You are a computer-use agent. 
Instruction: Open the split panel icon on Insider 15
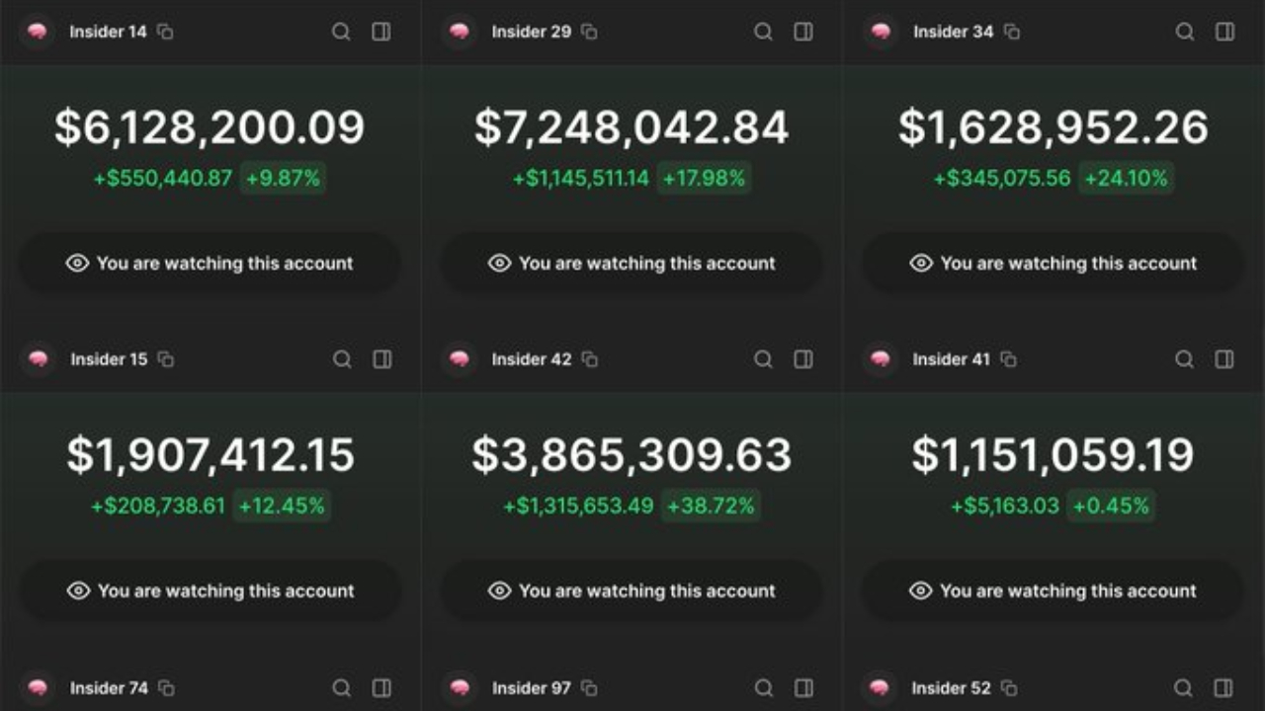pyautogui.click(x=381, y=359)
